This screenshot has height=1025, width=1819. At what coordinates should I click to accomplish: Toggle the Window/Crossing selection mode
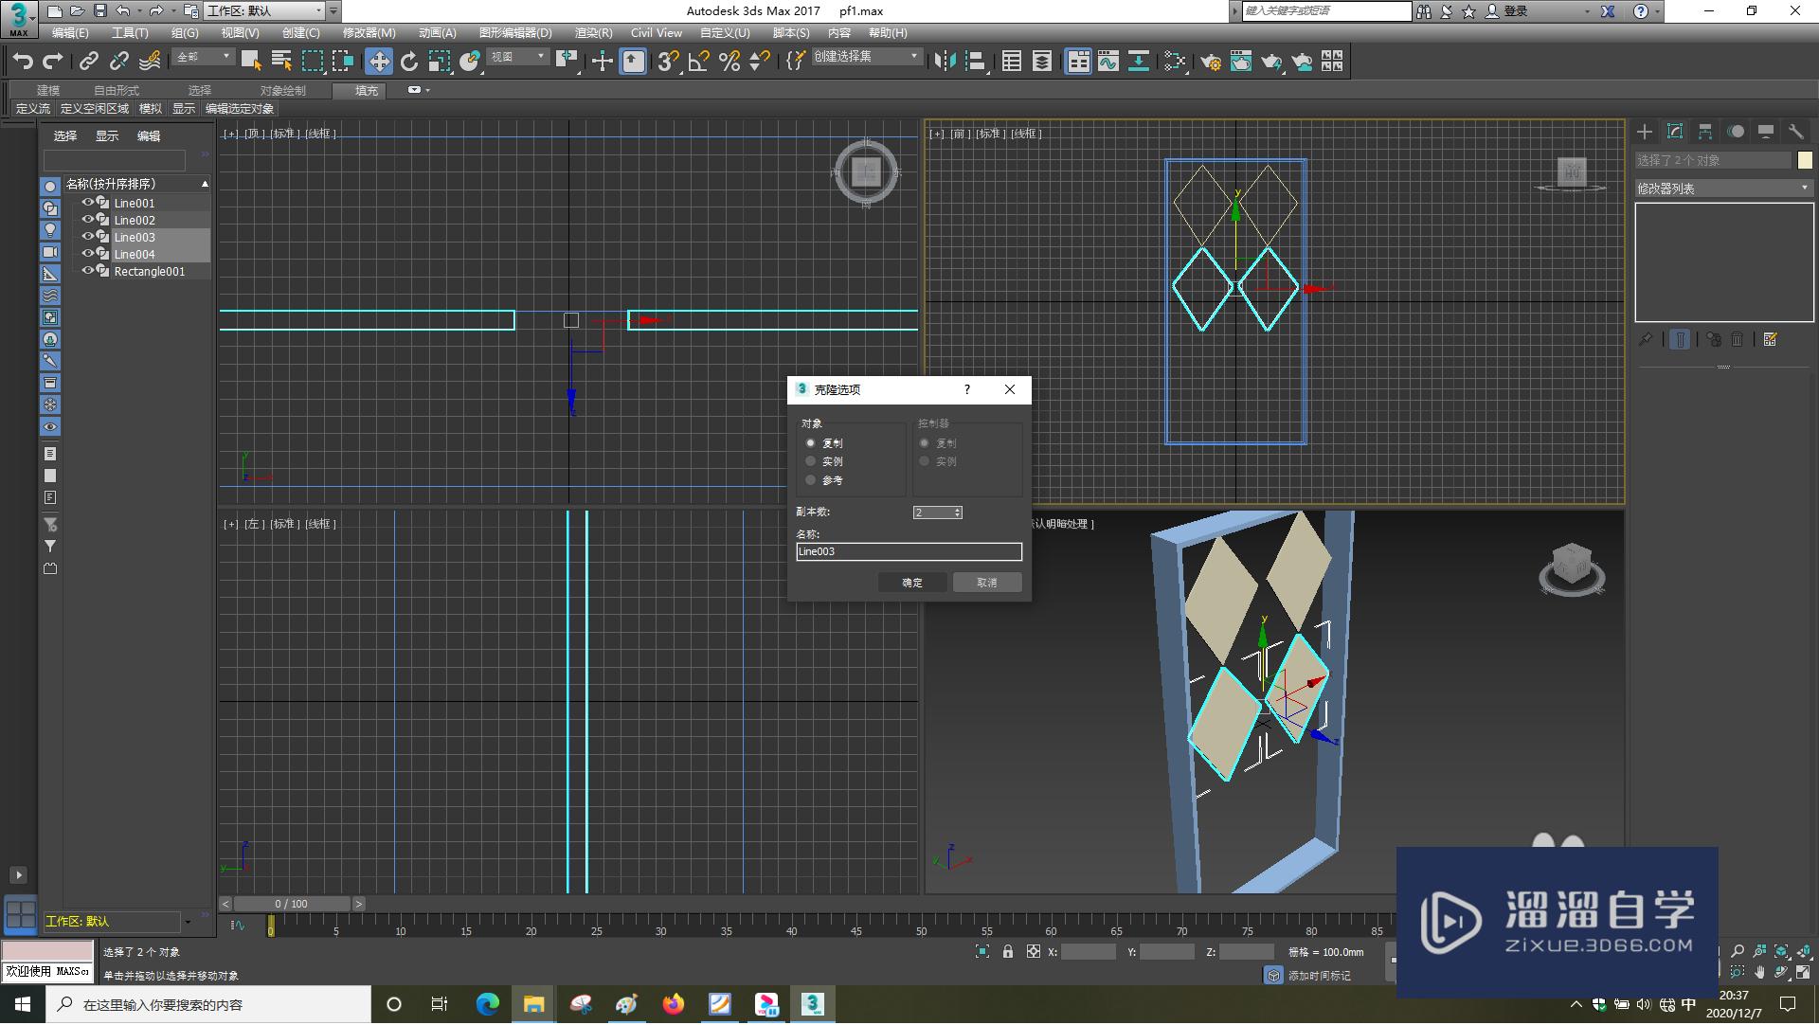[342, 62]
